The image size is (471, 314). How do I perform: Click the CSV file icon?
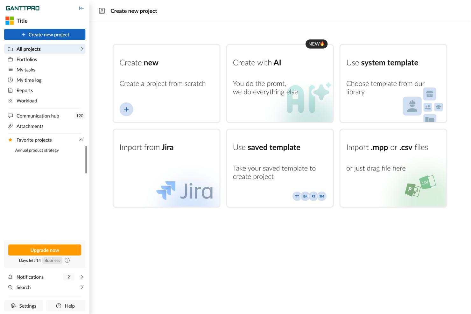click(x=427, y=183)
